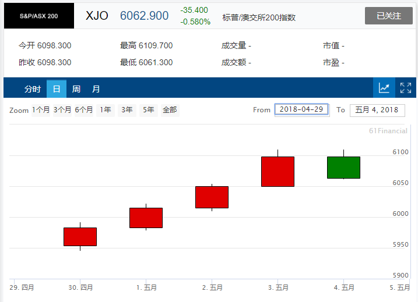Screen dimensions: 418x302
Task: Set zoom to 3年
Action: (x=127, y=110)
